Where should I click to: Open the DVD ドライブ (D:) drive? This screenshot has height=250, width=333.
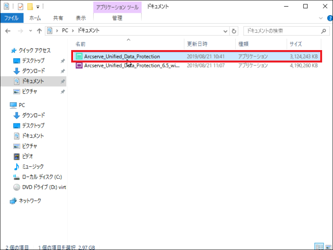[x=44, y=187]
